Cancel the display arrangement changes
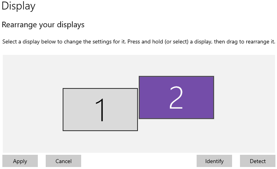The image size is (277, 169). (x=63, y=161)
